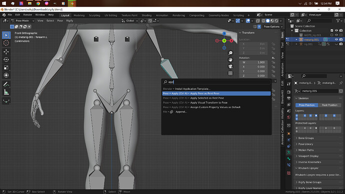
Task: Open Pose Options dropdown
Action: (273, 26)
